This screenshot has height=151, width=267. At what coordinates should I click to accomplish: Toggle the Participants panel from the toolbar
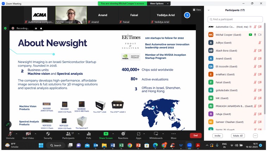coord(68,134)
